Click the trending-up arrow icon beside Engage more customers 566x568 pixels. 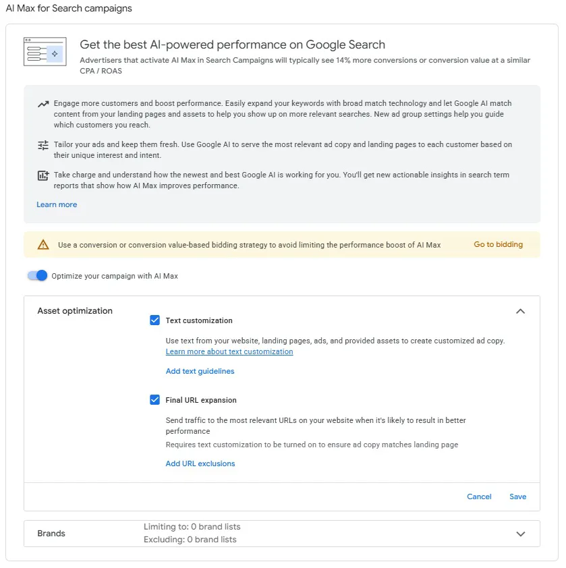43,105
